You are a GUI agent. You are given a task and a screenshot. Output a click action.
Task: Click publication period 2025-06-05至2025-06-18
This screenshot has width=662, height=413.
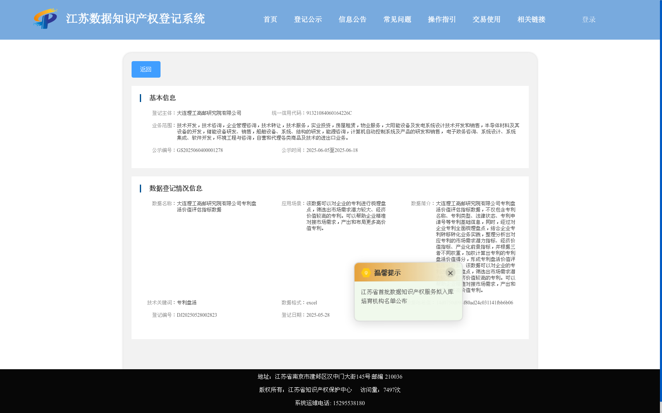332,150
